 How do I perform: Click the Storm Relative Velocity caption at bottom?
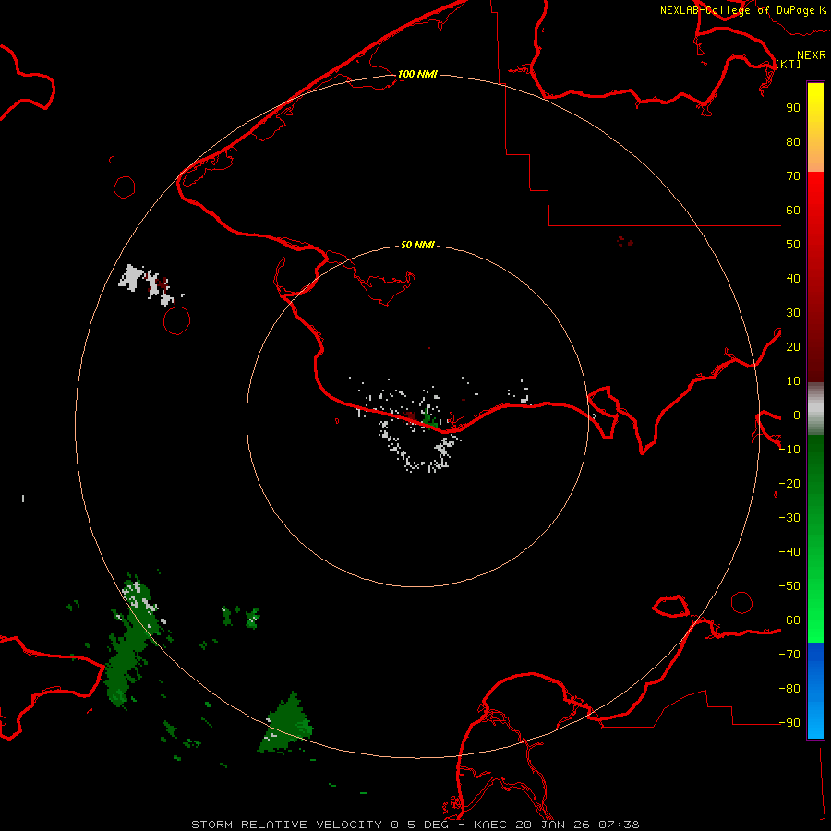tap(415, 825)
